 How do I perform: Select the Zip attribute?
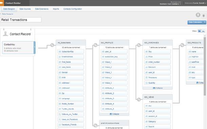click(x=71, y=93)
